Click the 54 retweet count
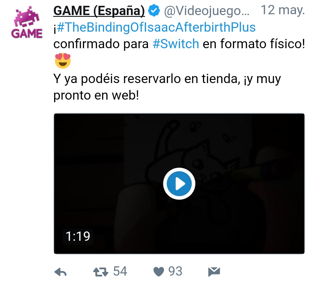The image size is (314, 291). pyautogui.click(x=120, y=272)
